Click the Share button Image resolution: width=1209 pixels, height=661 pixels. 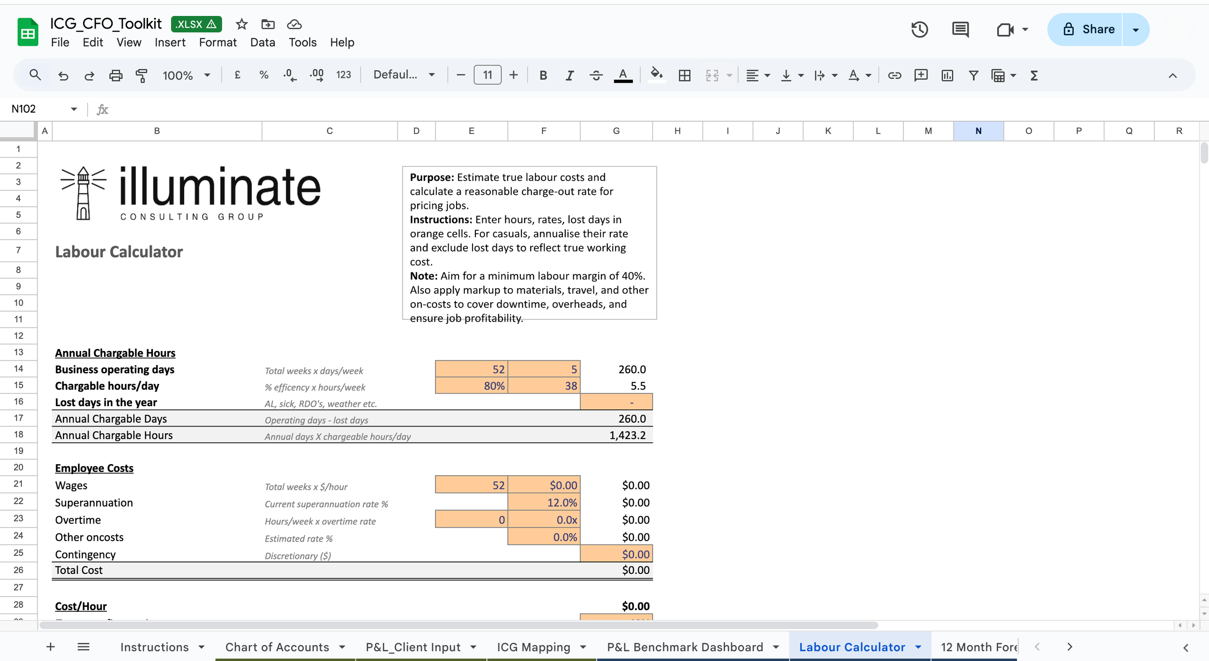tap(1085, 29)
